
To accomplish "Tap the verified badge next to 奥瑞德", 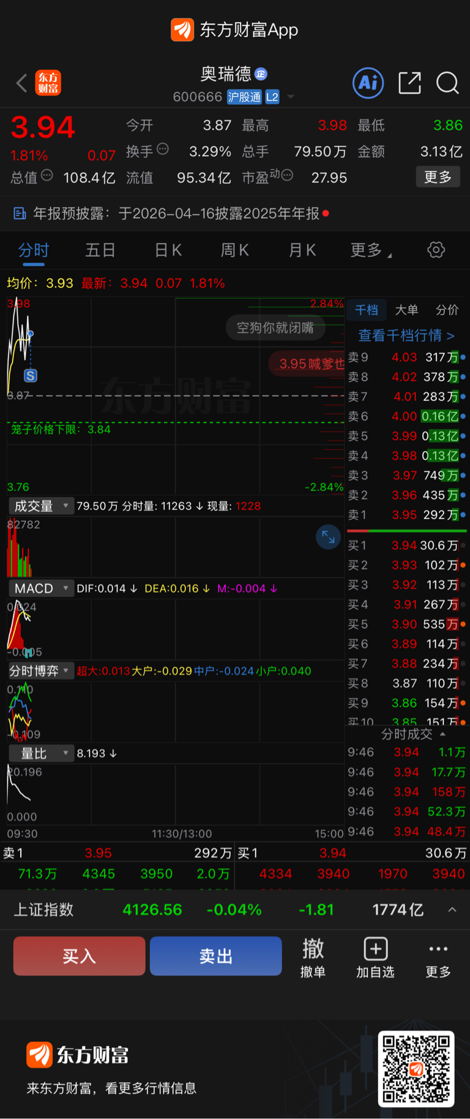I will [261, 74].
